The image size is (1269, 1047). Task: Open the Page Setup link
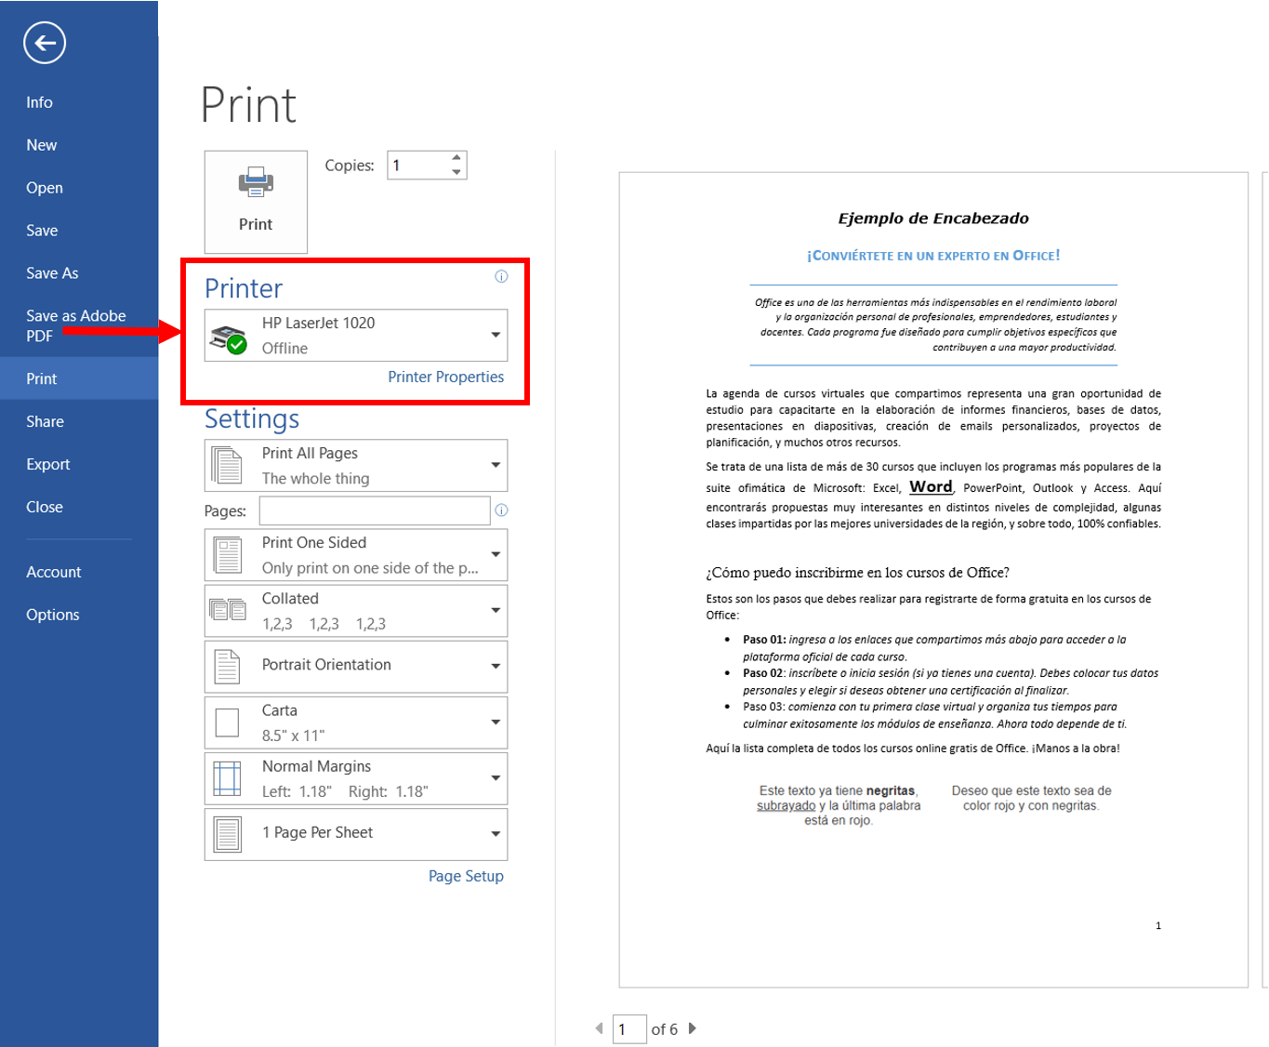coord(466,876)
